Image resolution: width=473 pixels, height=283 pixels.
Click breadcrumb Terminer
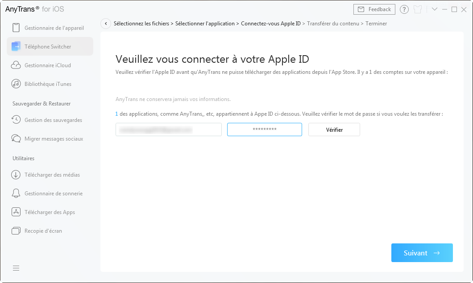pos(376,24)
